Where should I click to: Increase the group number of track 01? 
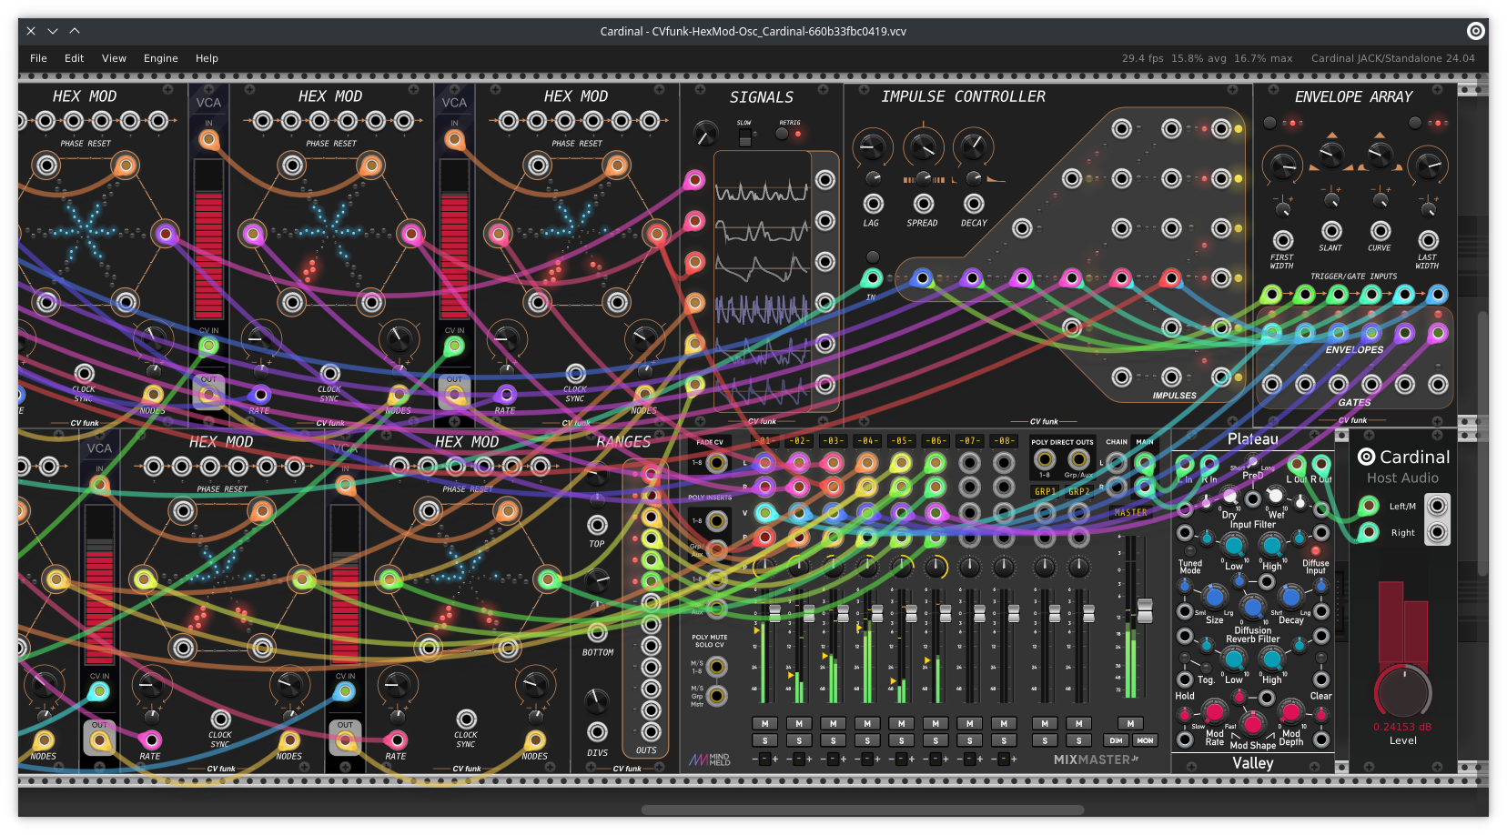(774, 759)
